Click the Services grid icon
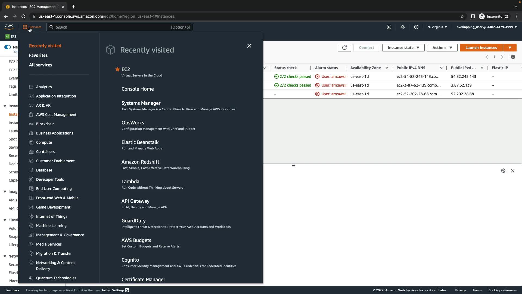The width and height of the screenshot is (522, 294). 25,27
